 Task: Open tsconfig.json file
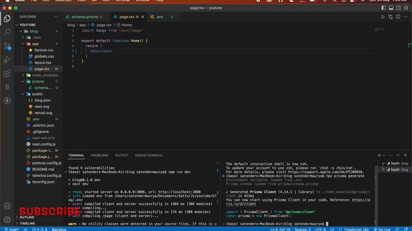pyautogui.click(x=43, y=182)
